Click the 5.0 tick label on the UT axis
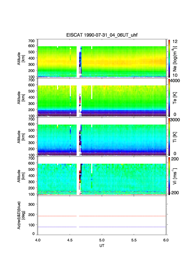This screenshot has height=274, width=182. click(x=102, y=240)
